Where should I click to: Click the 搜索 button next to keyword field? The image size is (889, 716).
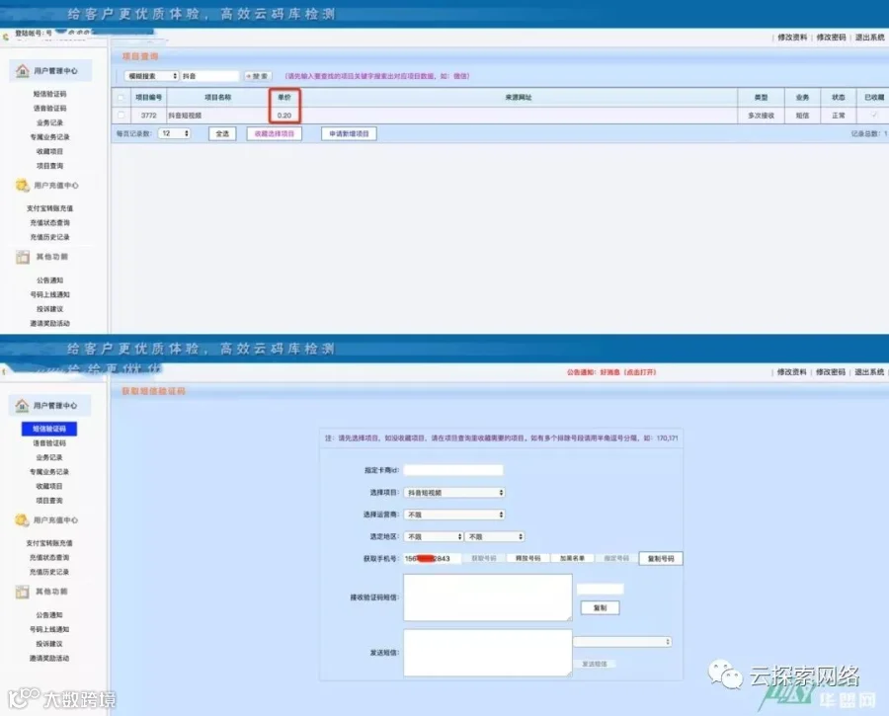(258, 76)
